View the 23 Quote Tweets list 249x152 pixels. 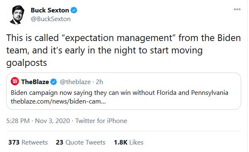pyautogui.click(x=81, y=142)
